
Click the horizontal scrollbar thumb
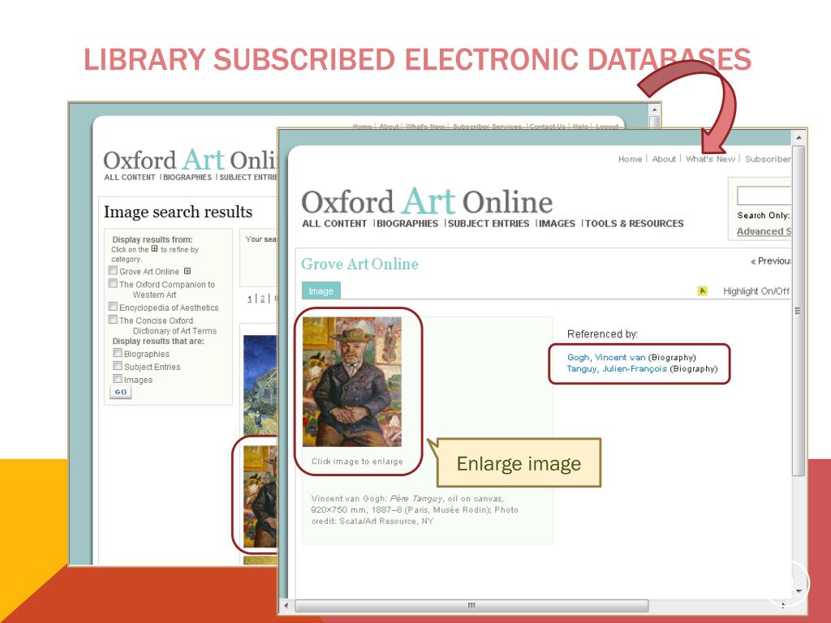pos(471,605)
